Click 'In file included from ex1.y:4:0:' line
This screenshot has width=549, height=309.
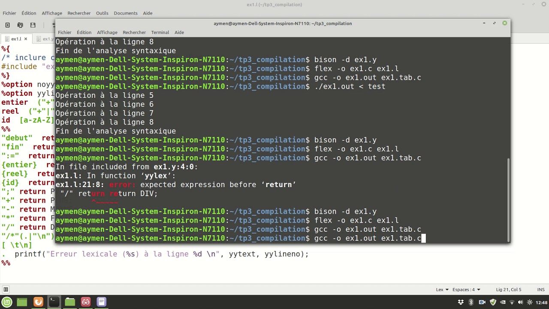(x=127, y=167)
